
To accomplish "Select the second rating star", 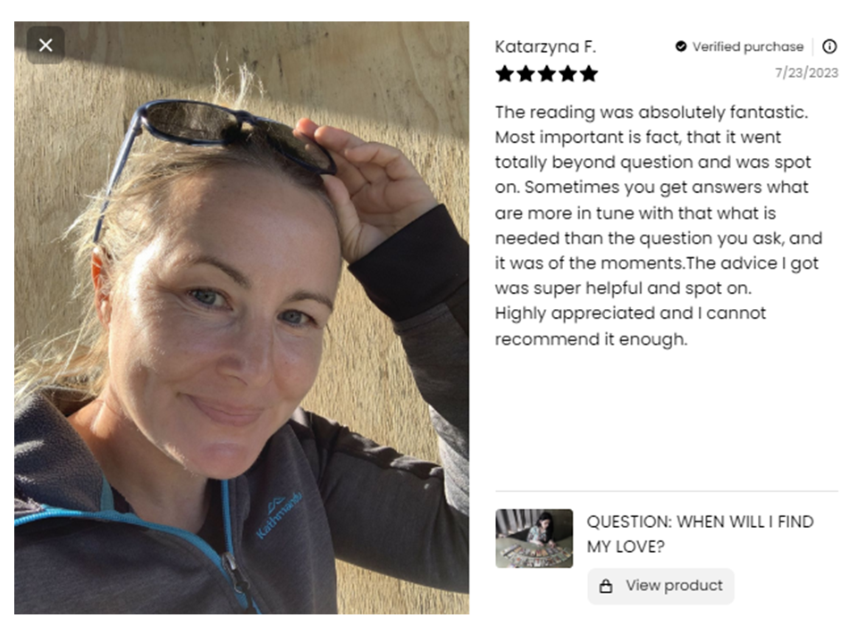I will (526, 73).
